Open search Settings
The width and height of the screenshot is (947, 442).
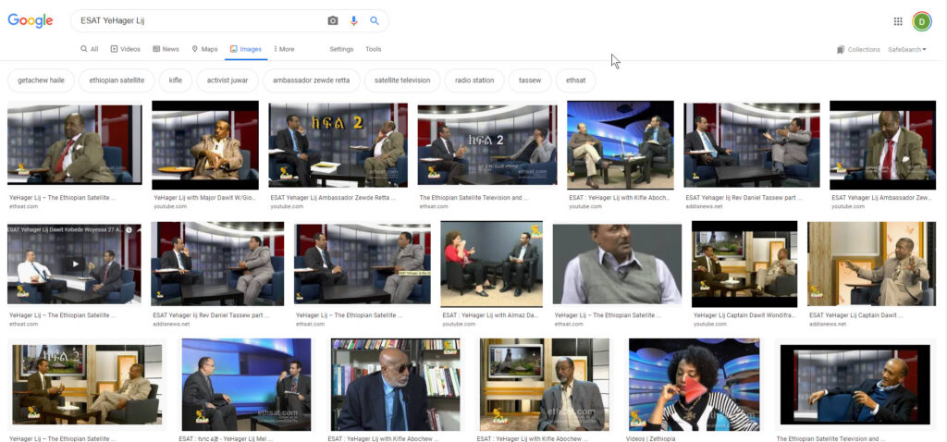341,49
